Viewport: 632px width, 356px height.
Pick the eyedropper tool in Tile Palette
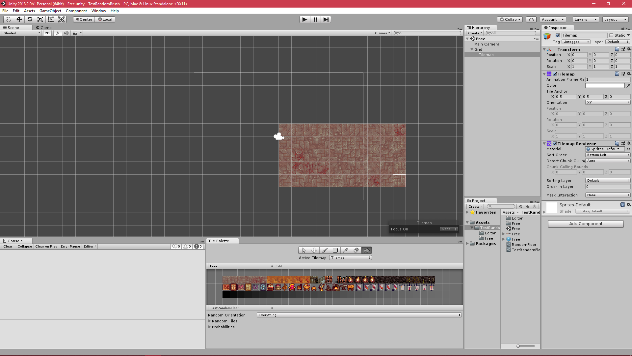click(346, 250)
